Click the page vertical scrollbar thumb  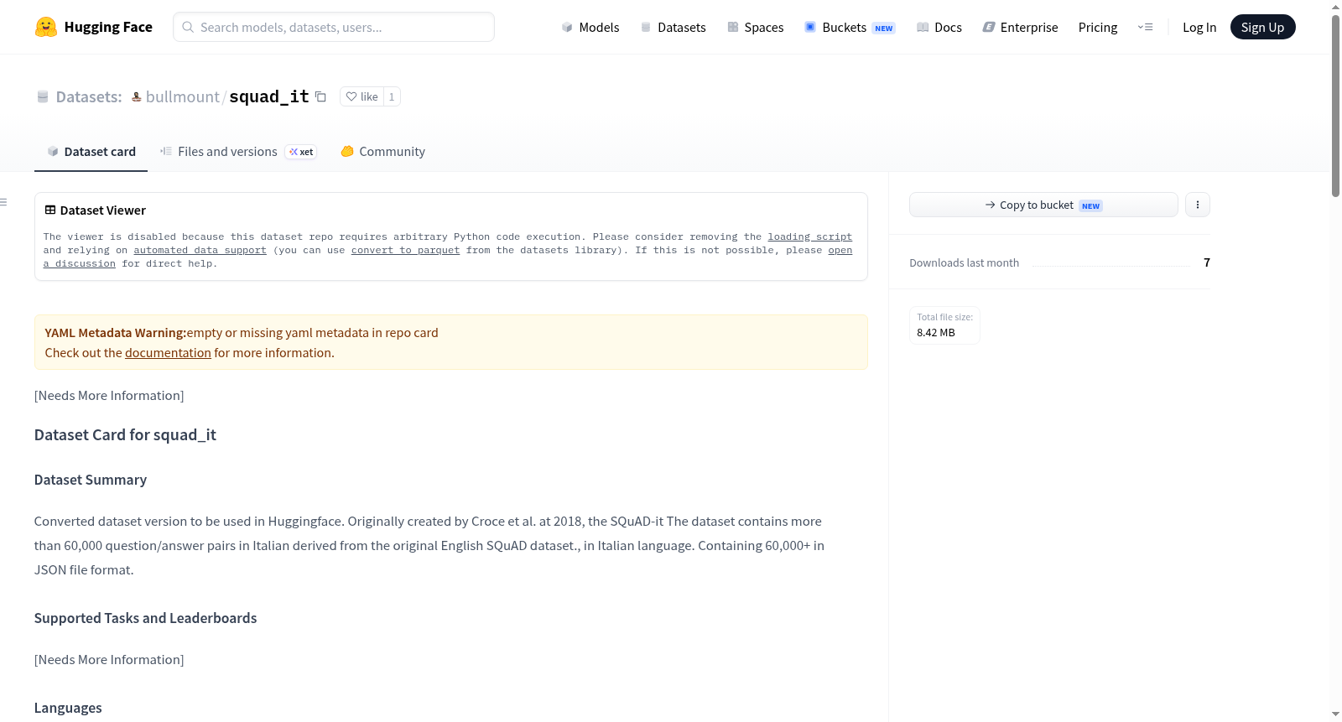(x=1335, y=105)
